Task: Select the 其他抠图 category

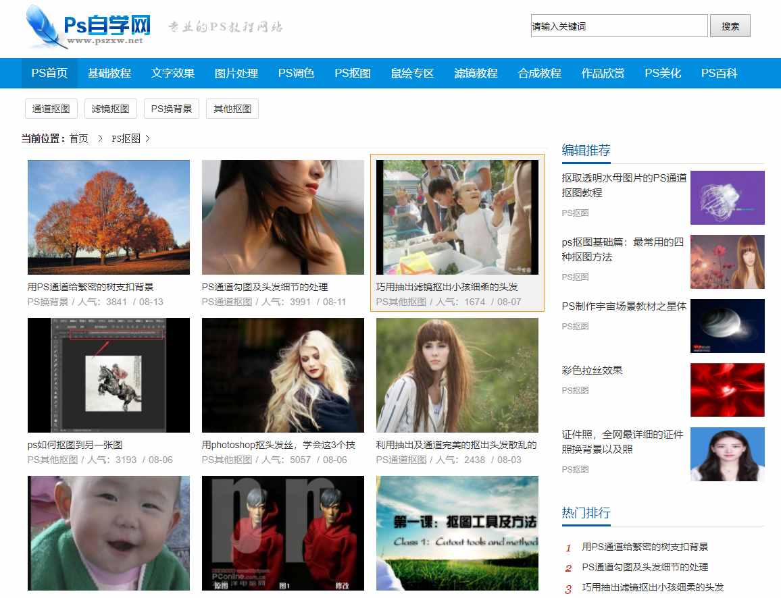Action: 232,108
